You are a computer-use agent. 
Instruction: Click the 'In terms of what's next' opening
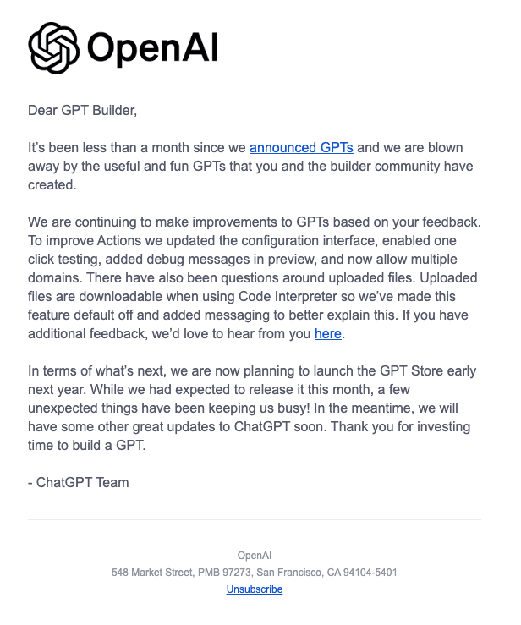click(x=96, y=370)
